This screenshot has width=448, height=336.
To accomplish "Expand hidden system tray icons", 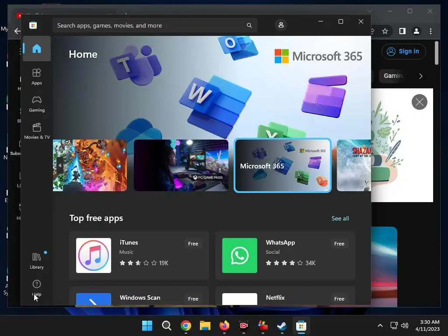I will [380, 325].
